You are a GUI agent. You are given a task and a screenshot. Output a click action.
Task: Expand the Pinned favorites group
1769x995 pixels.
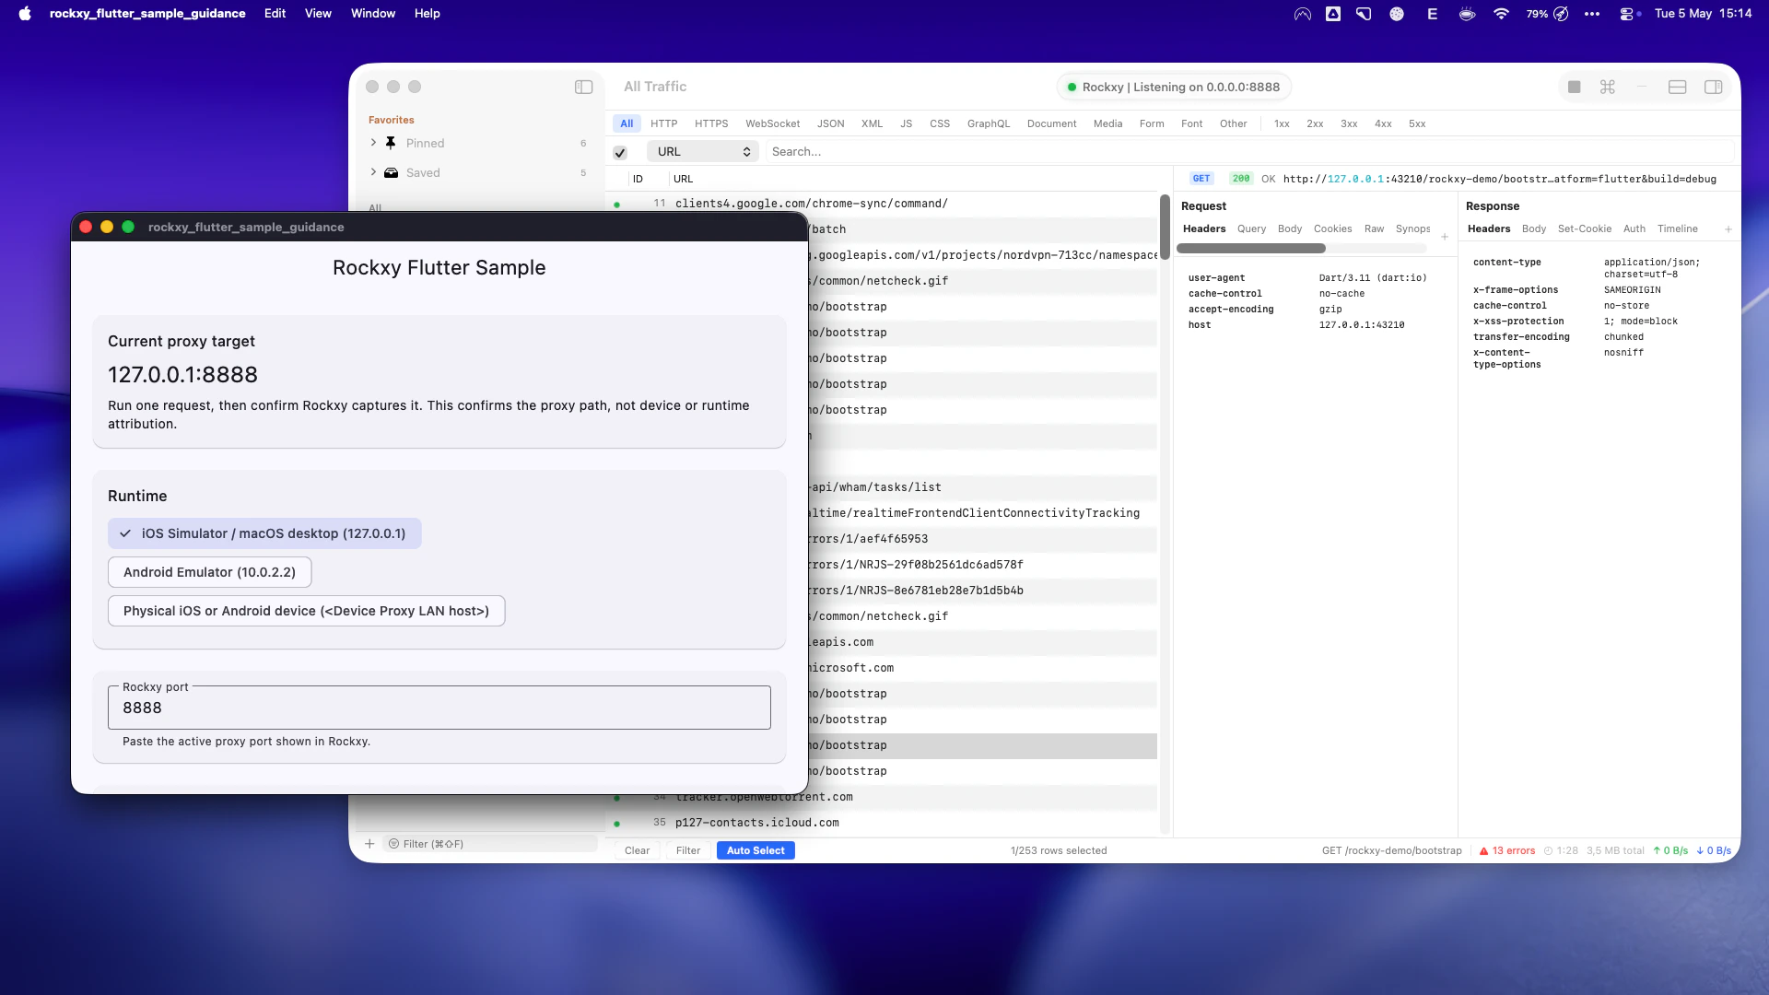coord(373,143)
